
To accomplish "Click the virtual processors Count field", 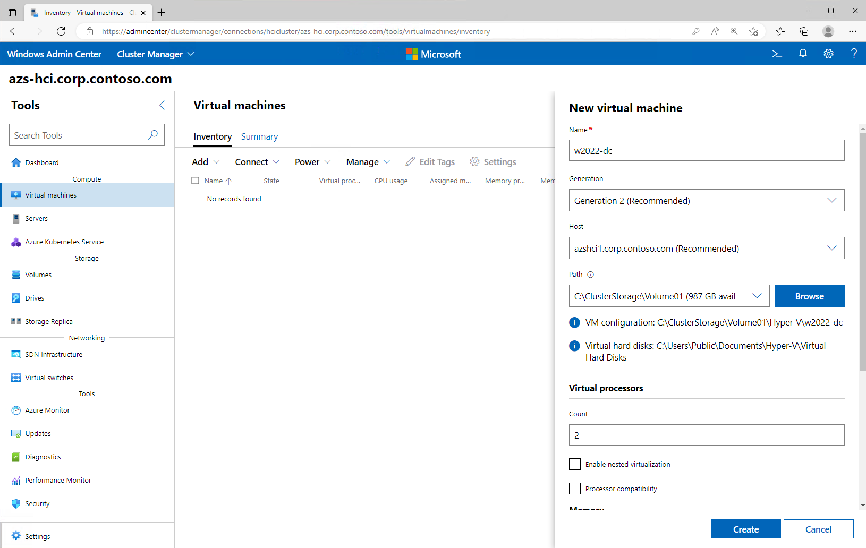I will click(706, 435).
